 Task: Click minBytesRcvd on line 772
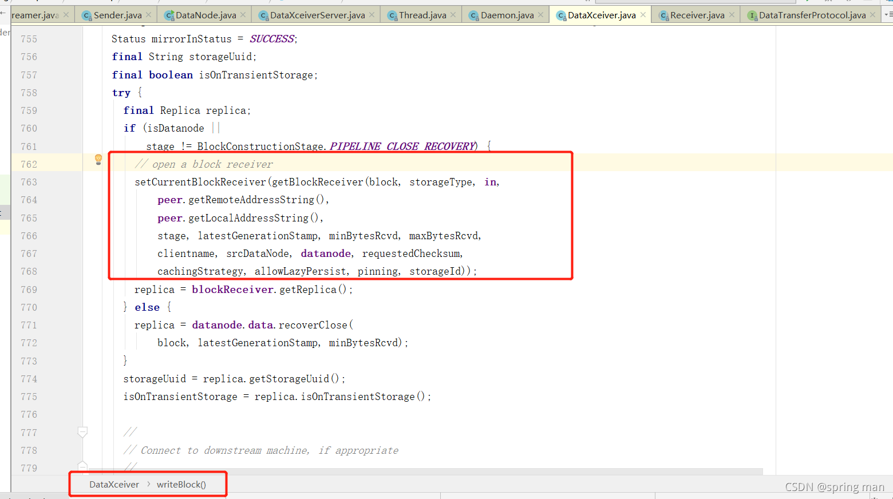363,343
